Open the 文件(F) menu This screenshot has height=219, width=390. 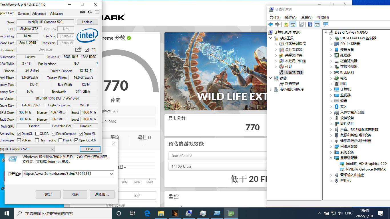click(x=275, y=17)
